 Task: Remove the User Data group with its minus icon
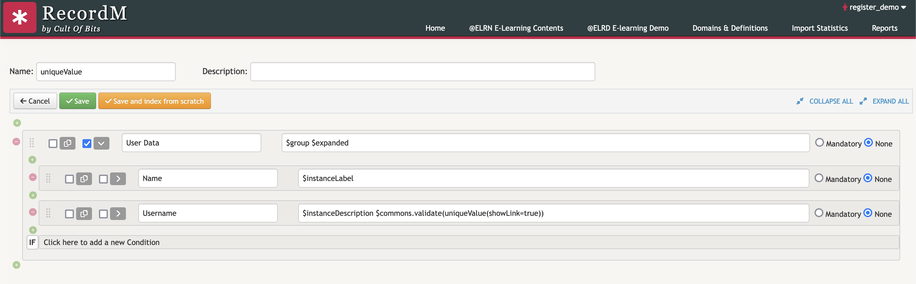16,142
